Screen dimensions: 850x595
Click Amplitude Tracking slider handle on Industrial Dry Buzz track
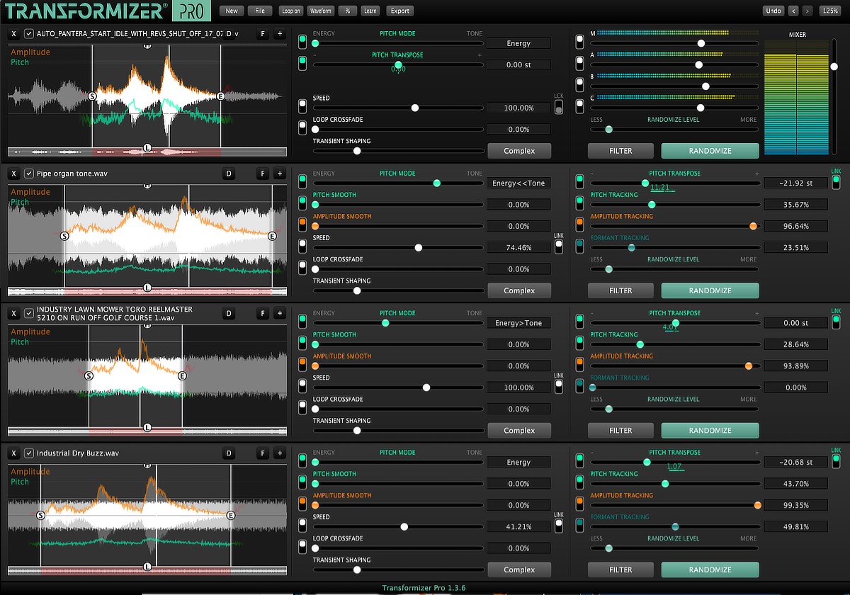(758, 505)
